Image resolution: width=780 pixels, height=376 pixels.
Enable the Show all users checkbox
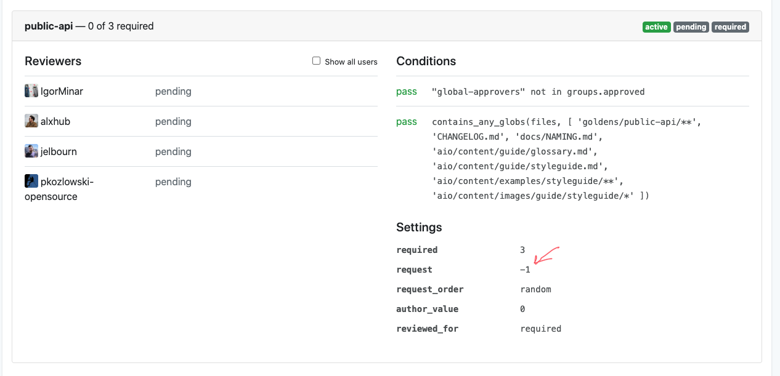[317, 61]
